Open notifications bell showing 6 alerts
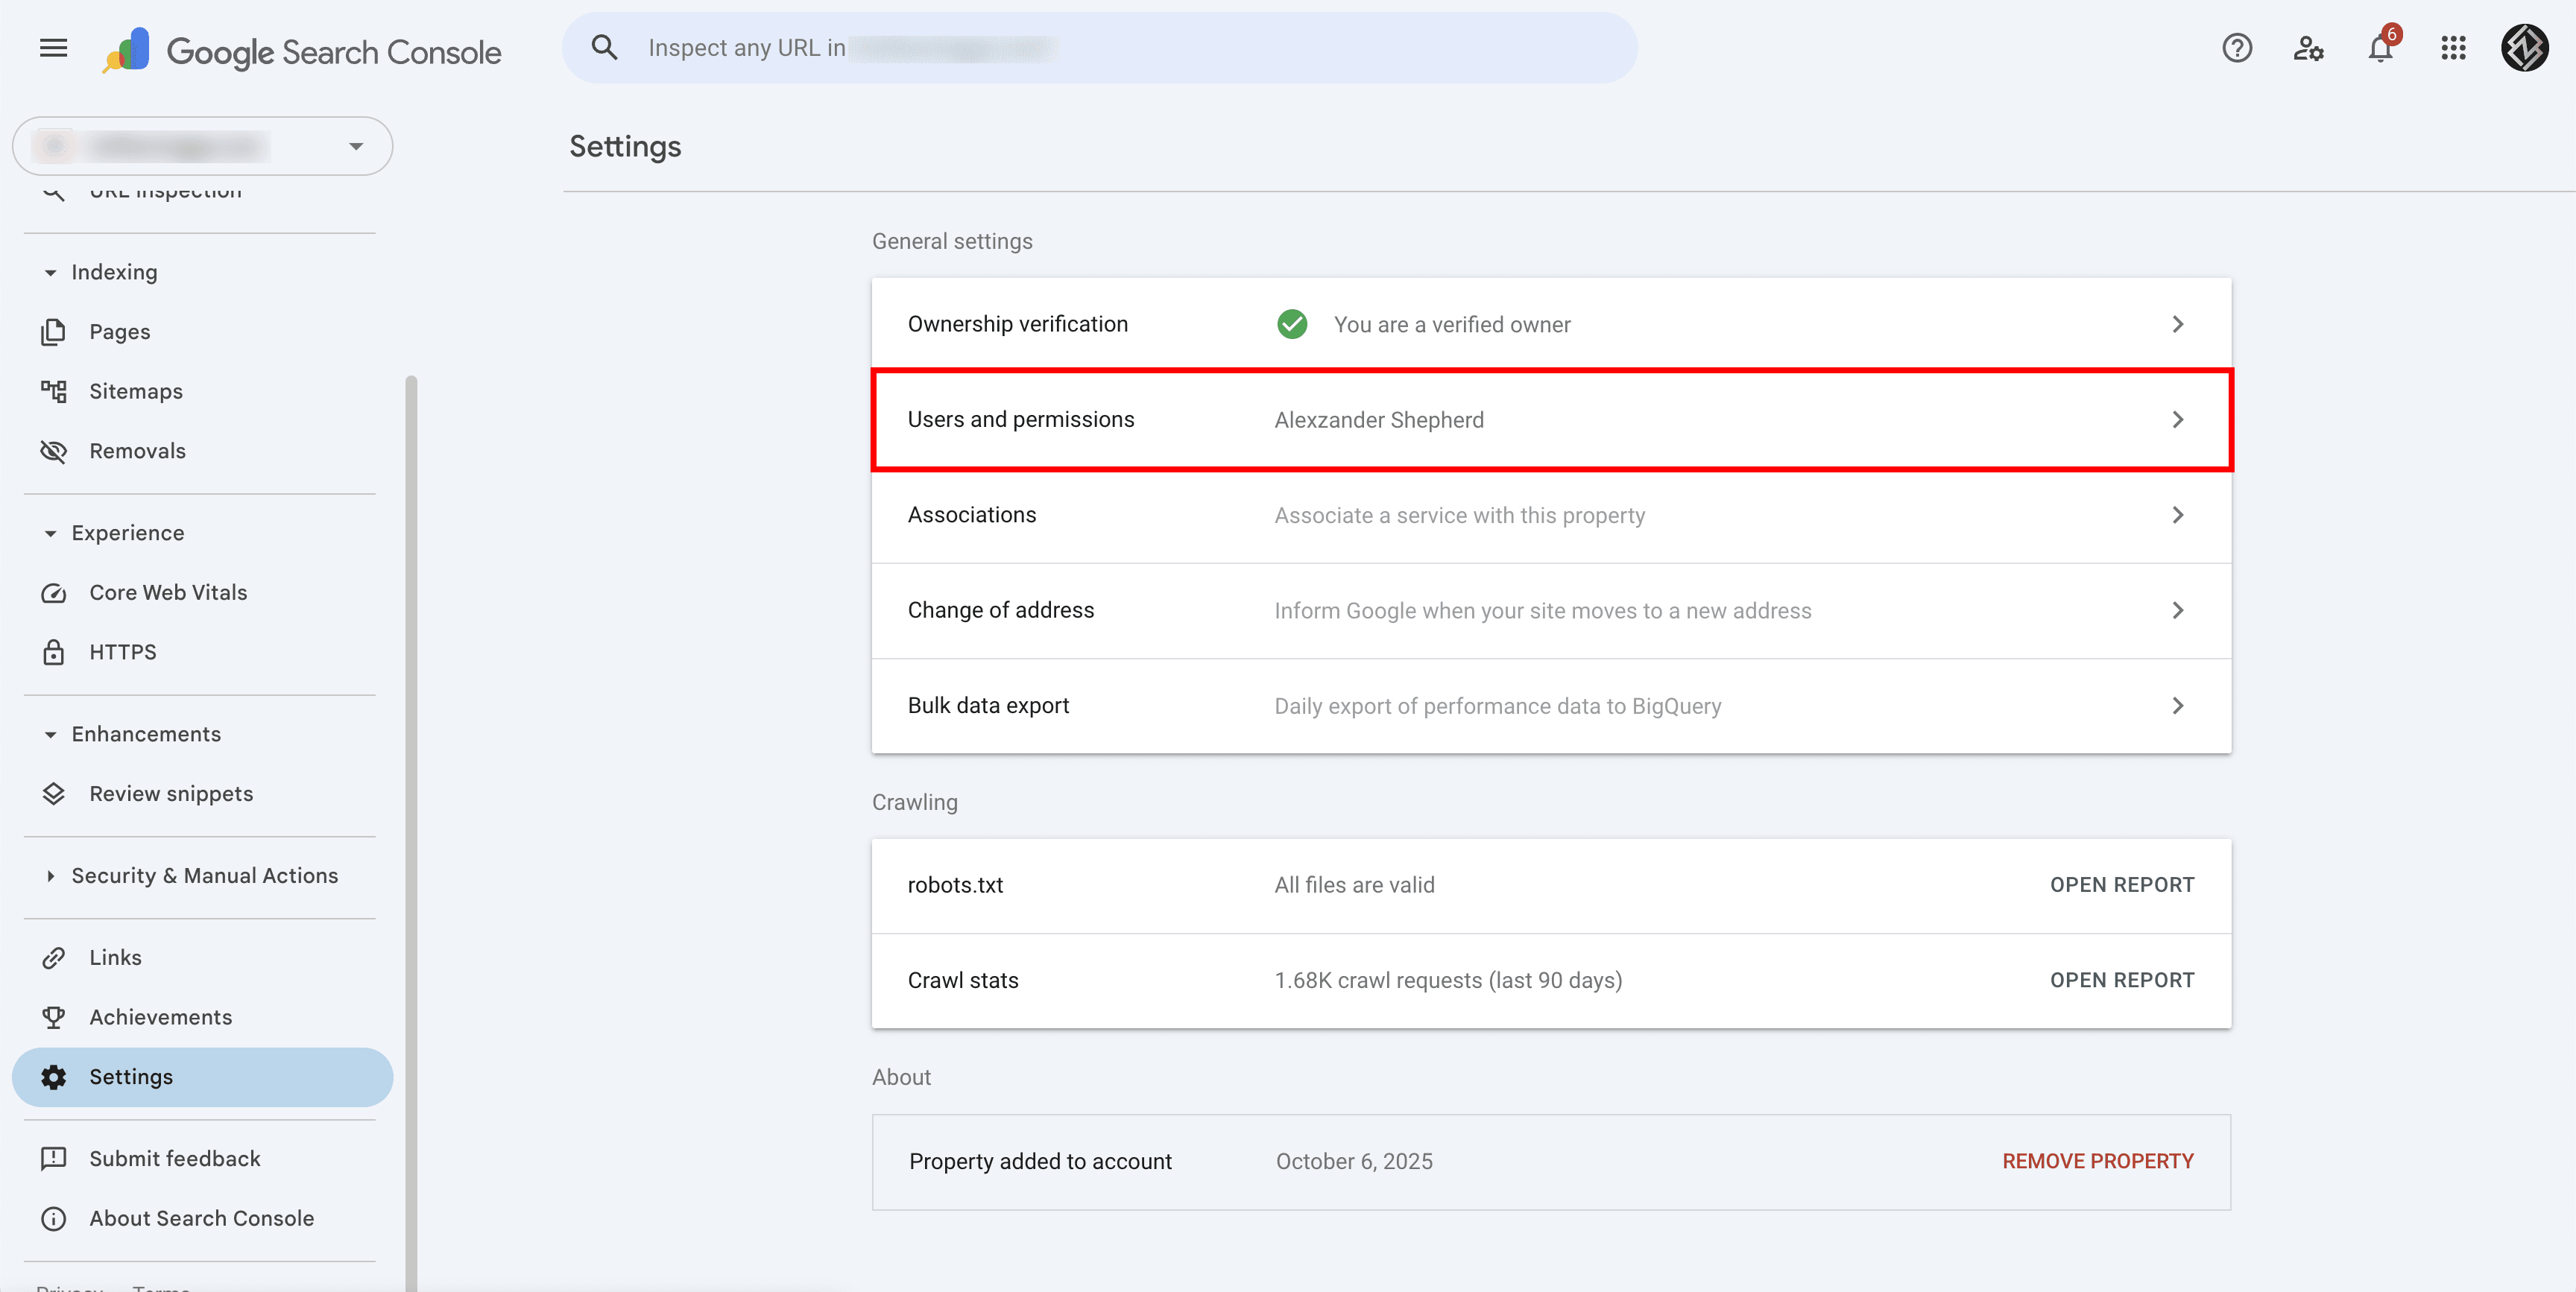 tap(2380, 48)
